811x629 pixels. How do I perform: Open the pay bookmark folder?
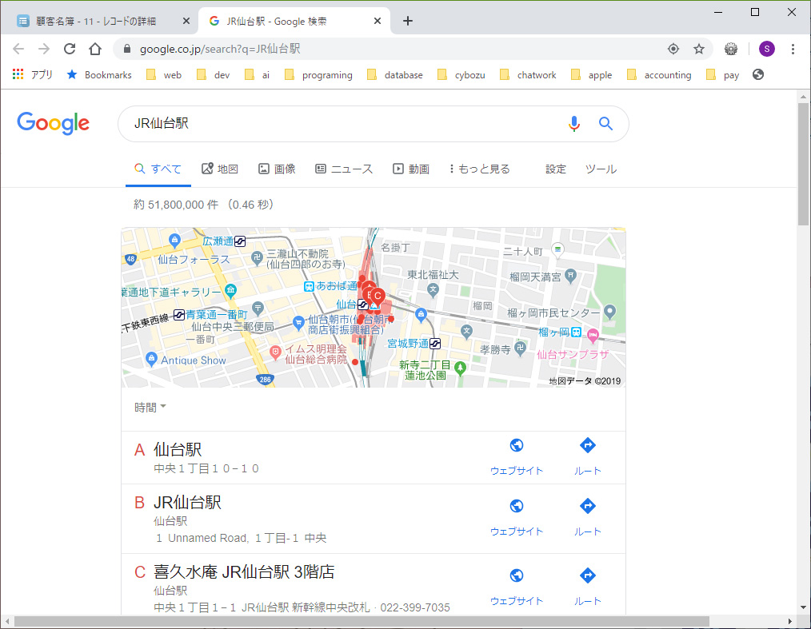tap(722, 74)
